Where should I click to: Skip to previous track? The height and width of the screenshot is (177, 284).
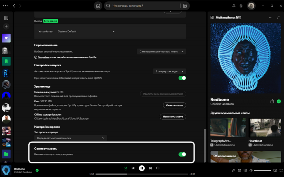pyautogui.click(x=133, y=168)
